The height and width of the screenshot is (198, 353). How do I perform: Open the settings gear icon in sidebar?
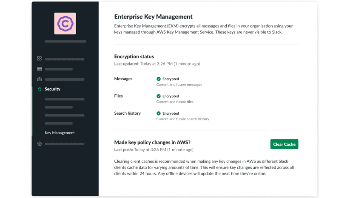click(40, 144)
